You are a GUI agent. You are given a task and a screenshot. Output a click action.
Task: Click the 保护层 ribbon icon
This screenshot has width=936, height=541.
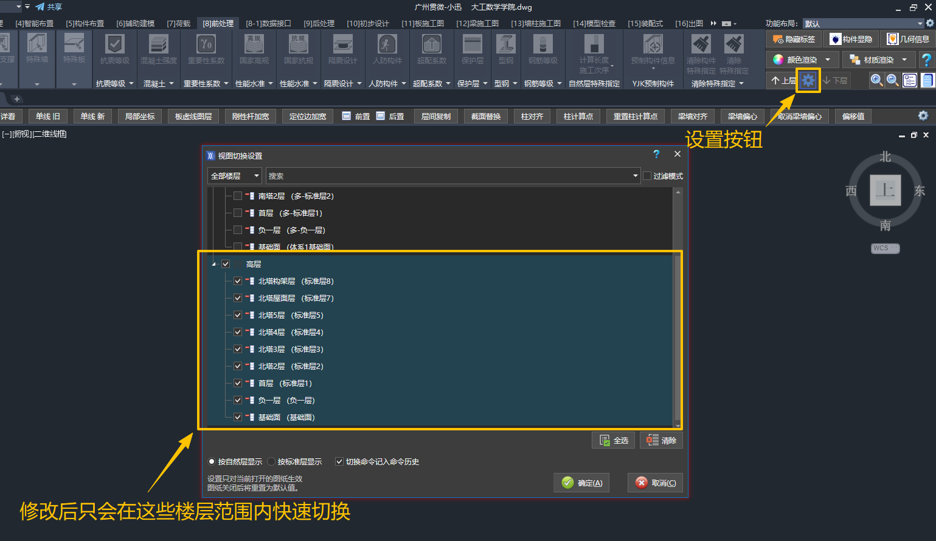tap(473, 44)
